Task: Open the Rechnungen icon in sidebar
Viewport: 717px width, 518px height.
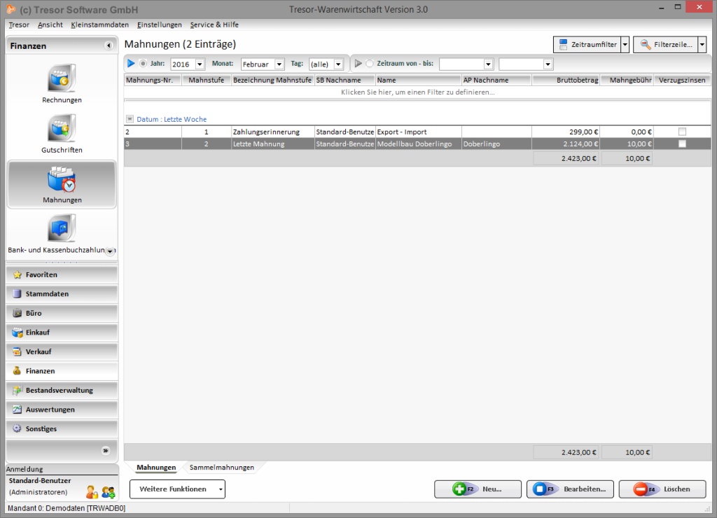Action: tap(62, 78)
